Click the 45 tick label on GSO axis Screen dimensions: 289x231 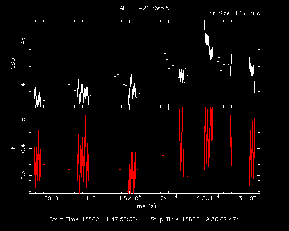click(23, 41)
